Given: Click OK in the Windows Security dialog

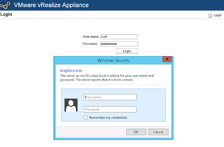Looking at the screenshot, I should click(136, 132).
